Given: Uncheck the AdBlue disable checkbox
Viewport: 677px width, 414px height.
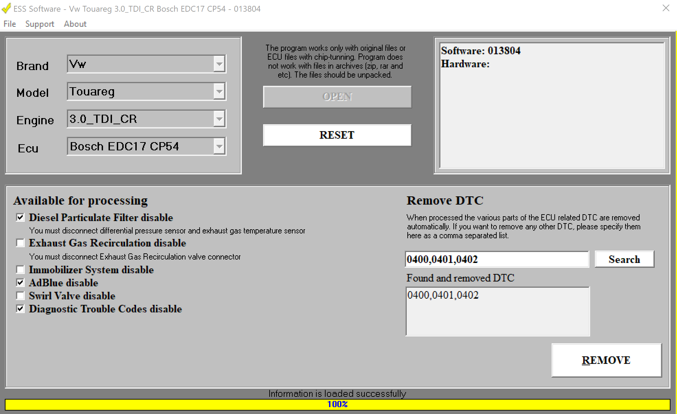Looking at the screenshot, I should tap(21, 283).
